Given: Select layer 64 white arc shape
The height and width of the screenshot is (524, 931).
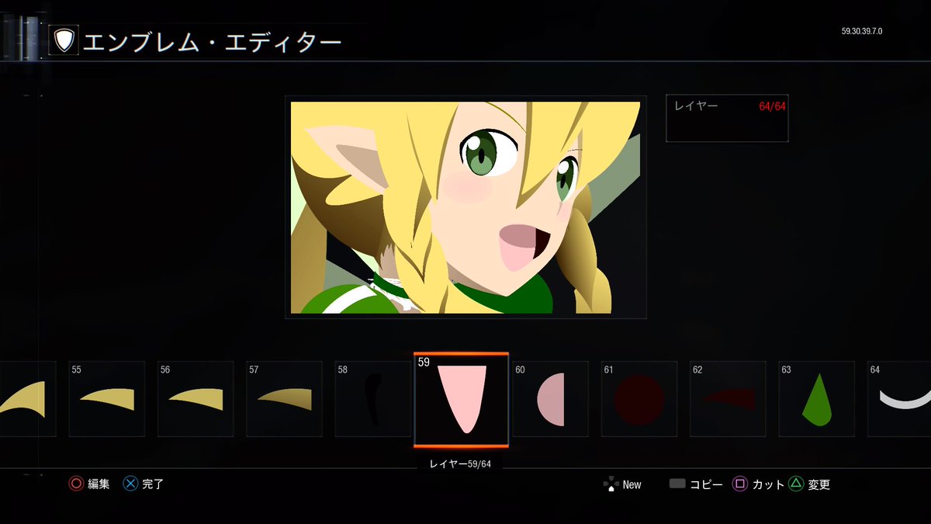Looking at the screenshot, I should tap(899, 398).
